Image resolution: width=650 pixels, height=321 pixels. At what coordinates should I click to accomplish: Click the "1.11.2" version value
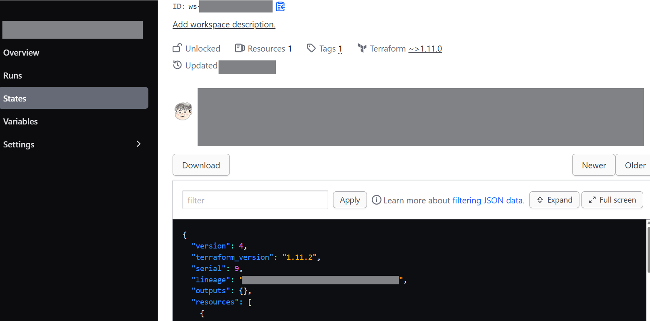pos(300,257)
